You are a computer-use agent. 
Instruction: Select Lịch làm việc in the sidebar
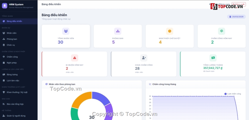(19, 80)
